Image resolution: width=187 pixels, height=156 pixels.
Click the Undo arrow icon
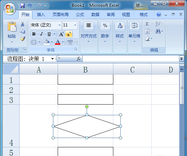(29, 5)
